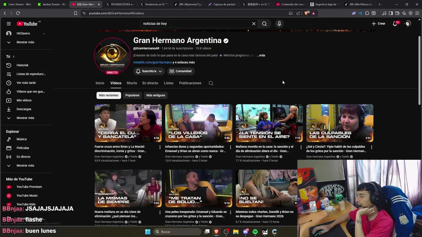This screenshot has width=422, height=237.
Task: Expand Mostrar más under subscriptions
Action: (x=26, y=42)
